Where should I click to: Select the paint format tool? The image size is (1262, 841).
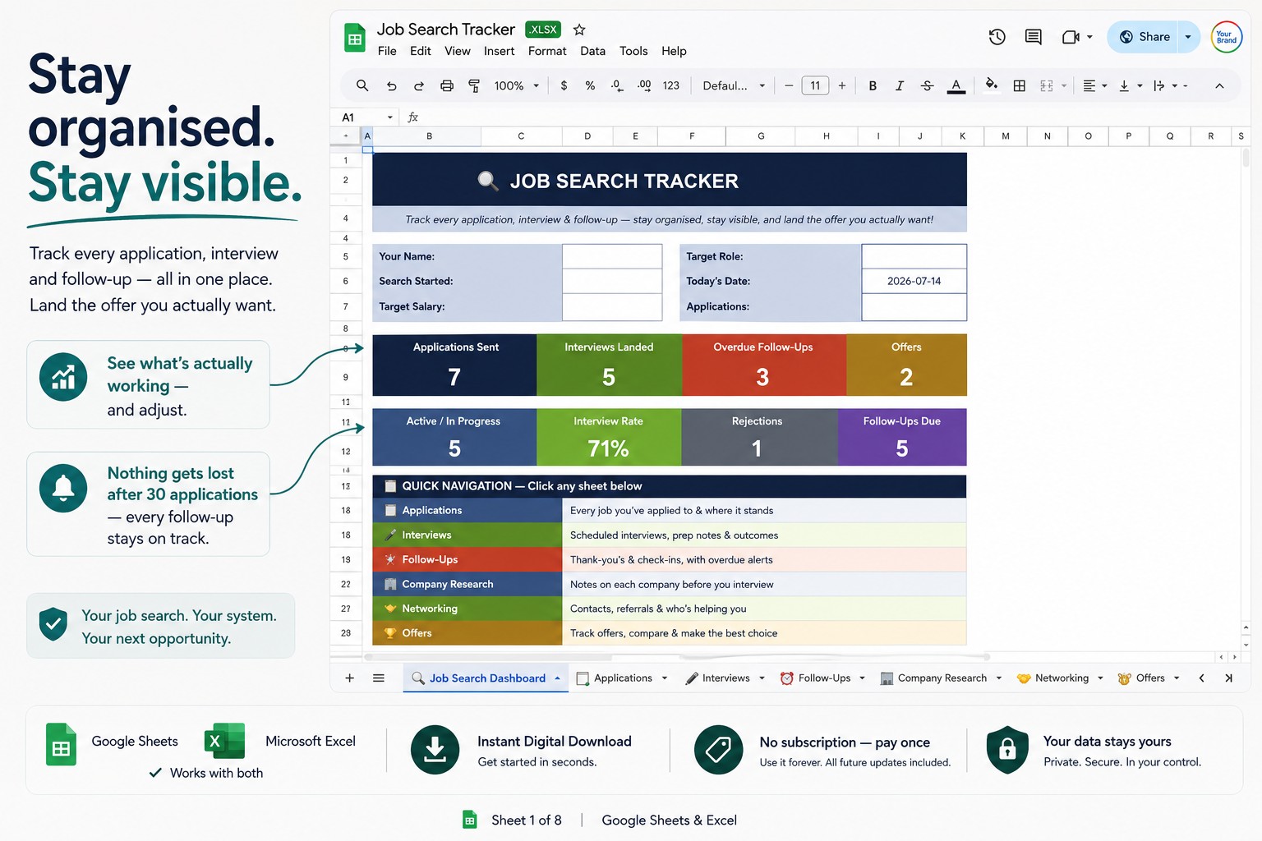(474, 85)
